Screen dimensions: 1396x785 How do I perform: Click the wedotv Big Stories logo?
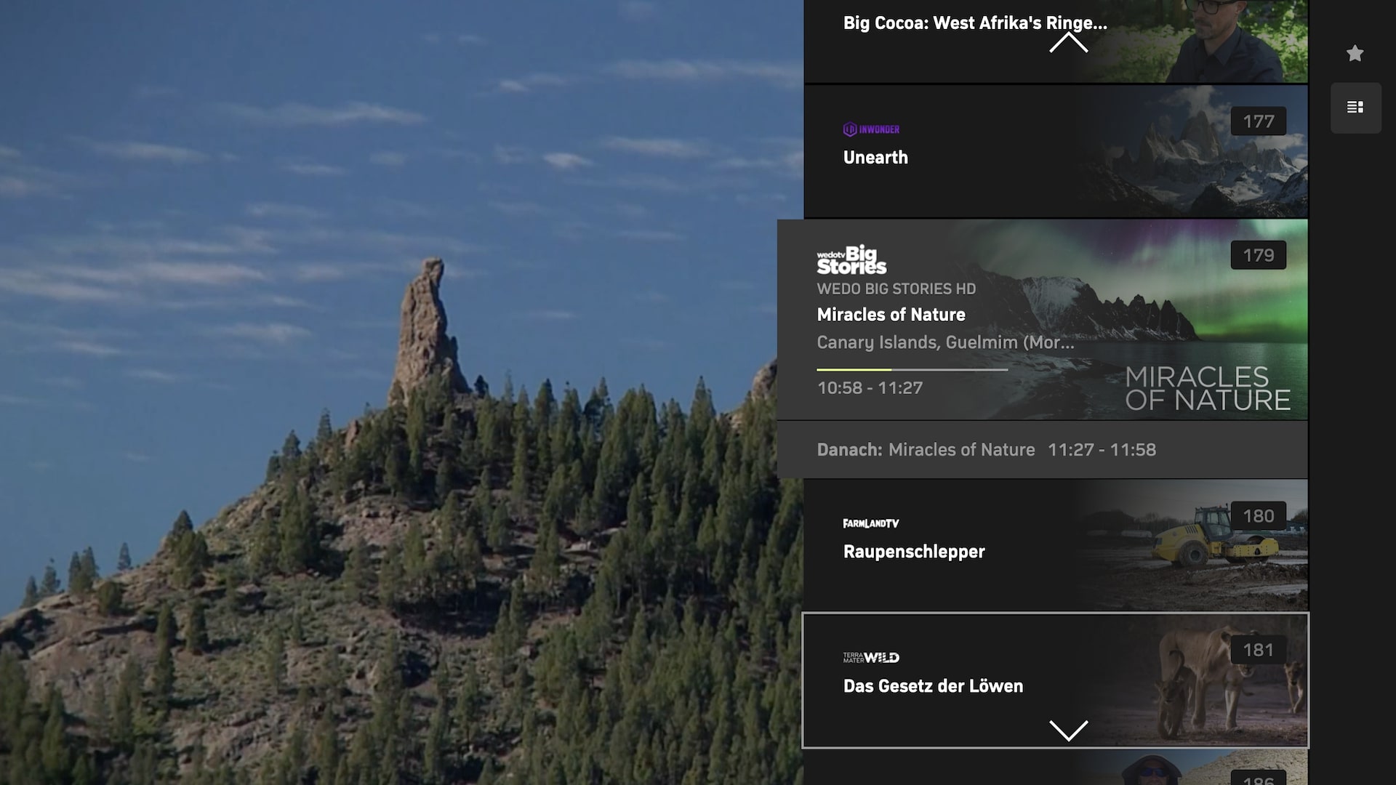(851, 260)
